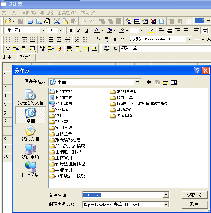Screen dimensions: 211x213
Task: Click the open file folder icon
Action: pyautogui.click(x=8, y=21)
